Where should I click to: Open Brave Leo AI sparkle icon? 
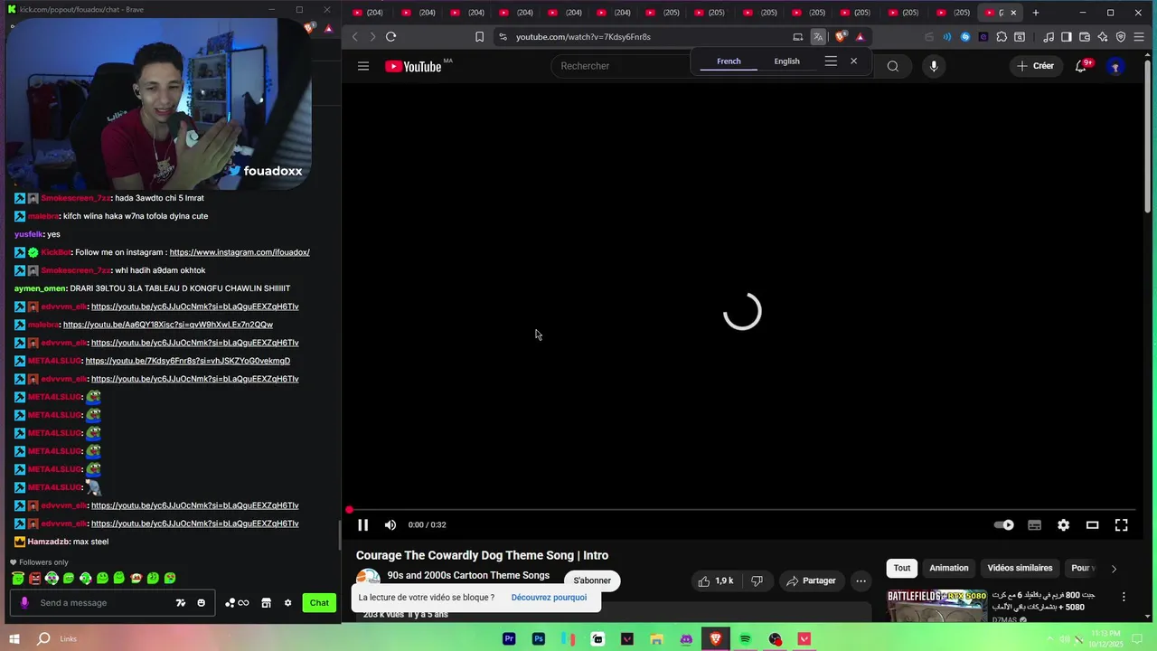click(1103, 37)
